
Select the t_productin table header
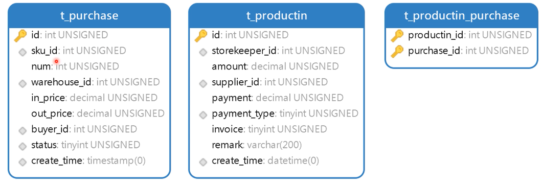[277, 16]
